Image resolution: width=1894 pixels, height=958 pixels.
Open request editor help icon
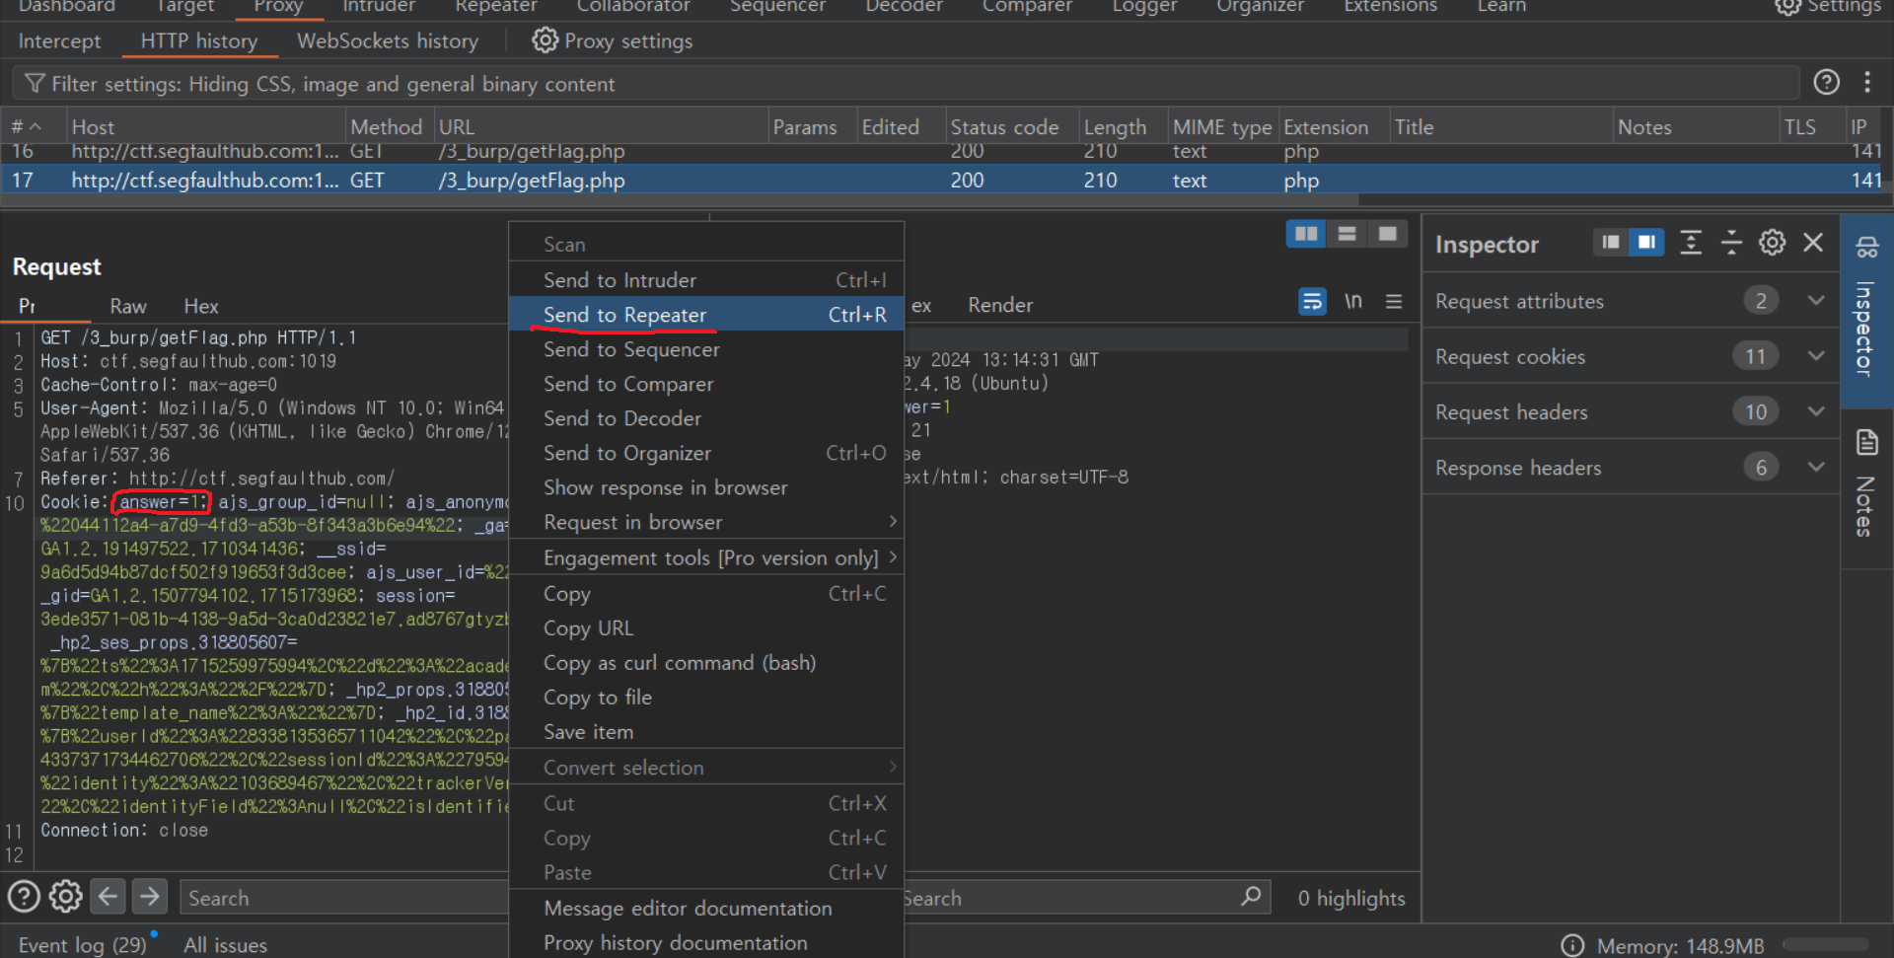(x=24, y=896)
